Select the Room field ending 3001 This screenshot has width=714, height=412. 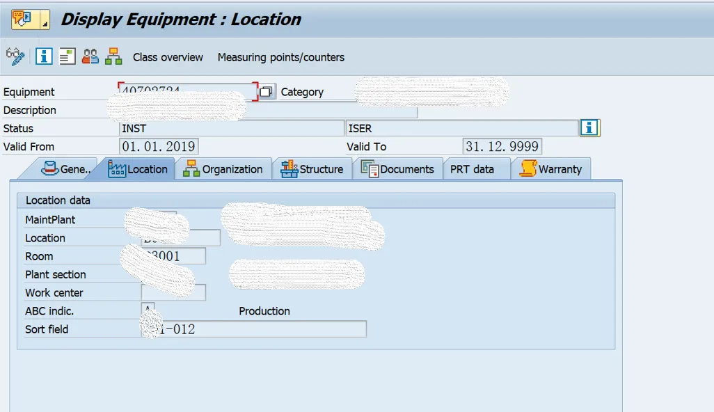tap(173, 256)
